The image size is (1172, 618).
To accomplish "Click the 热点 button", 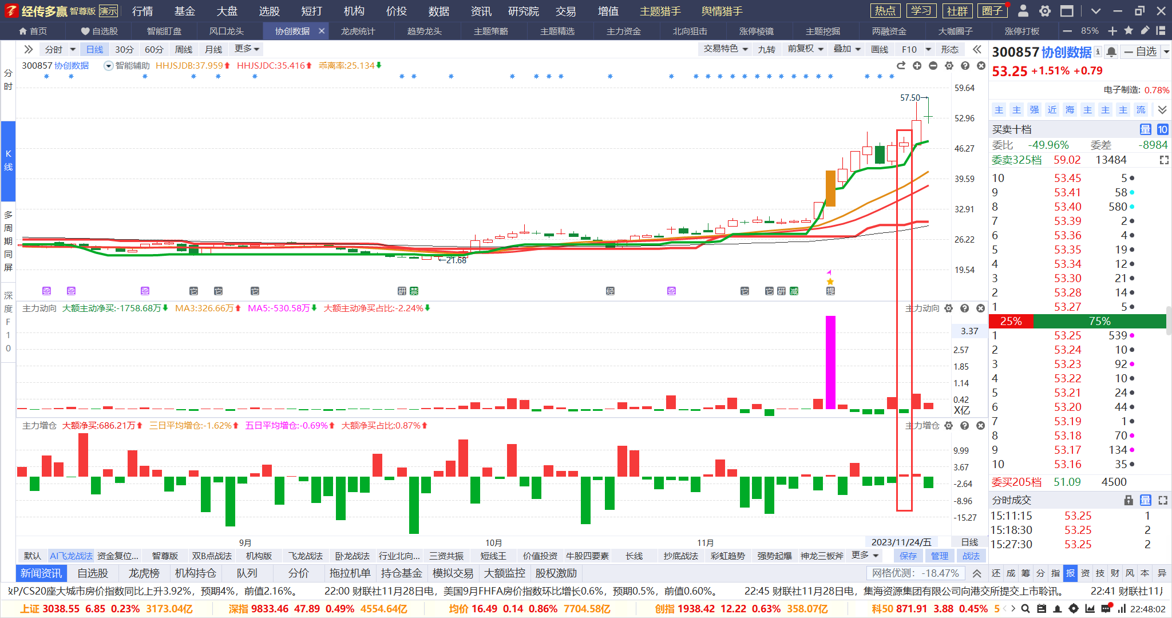I will coord(885,11).
